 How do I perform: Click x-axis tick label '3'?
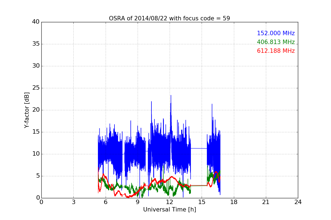point(73,202)
